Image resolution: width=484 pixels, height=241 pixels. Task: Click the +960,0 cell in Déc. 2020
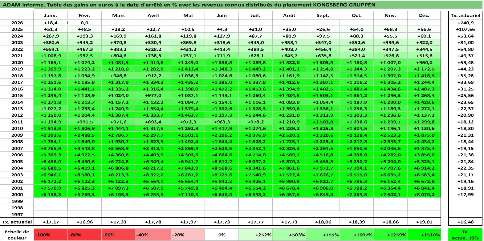tap(424, 62)
